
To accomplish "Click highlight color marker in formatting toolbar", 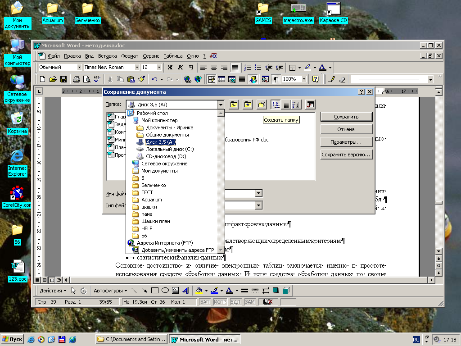I will tap(307, 68).
